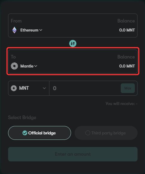Click the You will receive text

pyautogui.click(x=122, y=103)
